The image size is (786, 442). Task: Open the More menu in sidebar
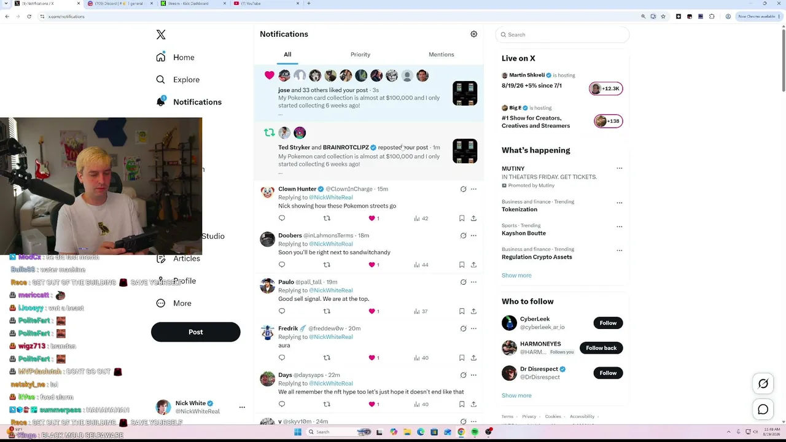pyautogui.click(x=174, y=303)
